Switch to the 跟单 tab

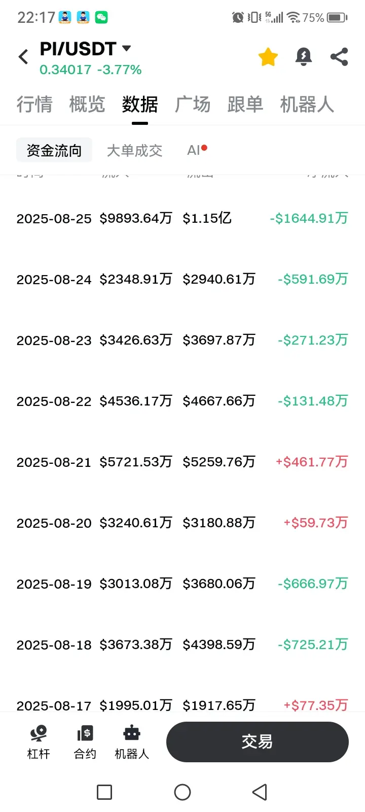point(245,105)
